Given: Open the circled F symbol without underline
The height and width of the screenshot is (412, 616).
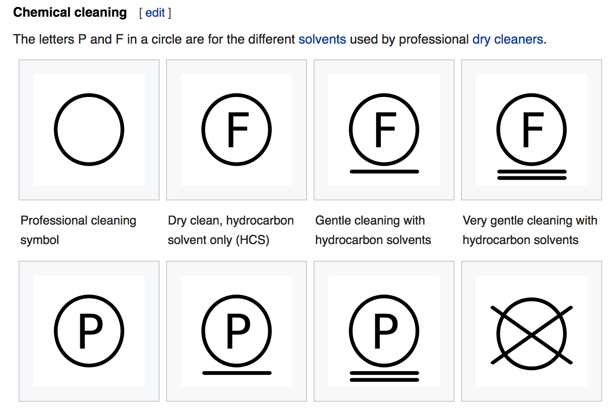Looking at the screenshot, I should coord(237,129).
